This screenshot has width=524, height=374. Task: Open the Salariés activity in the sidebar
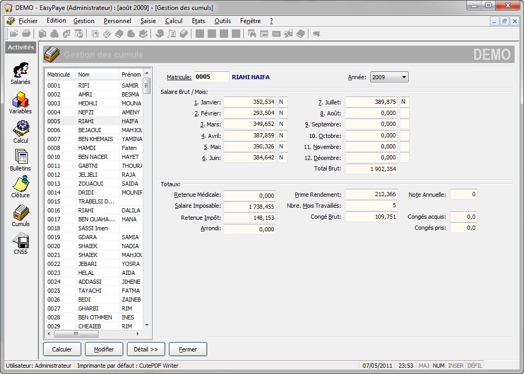click(20, 73)
